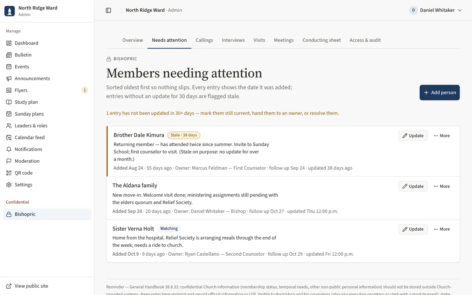The height and width of the screenshot is (295, 472).
Task: Open Calendar feed in sidebar
Action: pyautogui.click(x=47, y=137)
